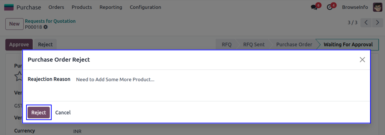Screen dimensions: 385x135
Task: Expand the Configuration menu
Action: click(145, 7)
